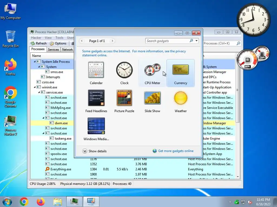Image resolution: width=277 pixels, height=207 pixels.
Task: Choose the Picture Puzzle gadget
Action: 124,101
